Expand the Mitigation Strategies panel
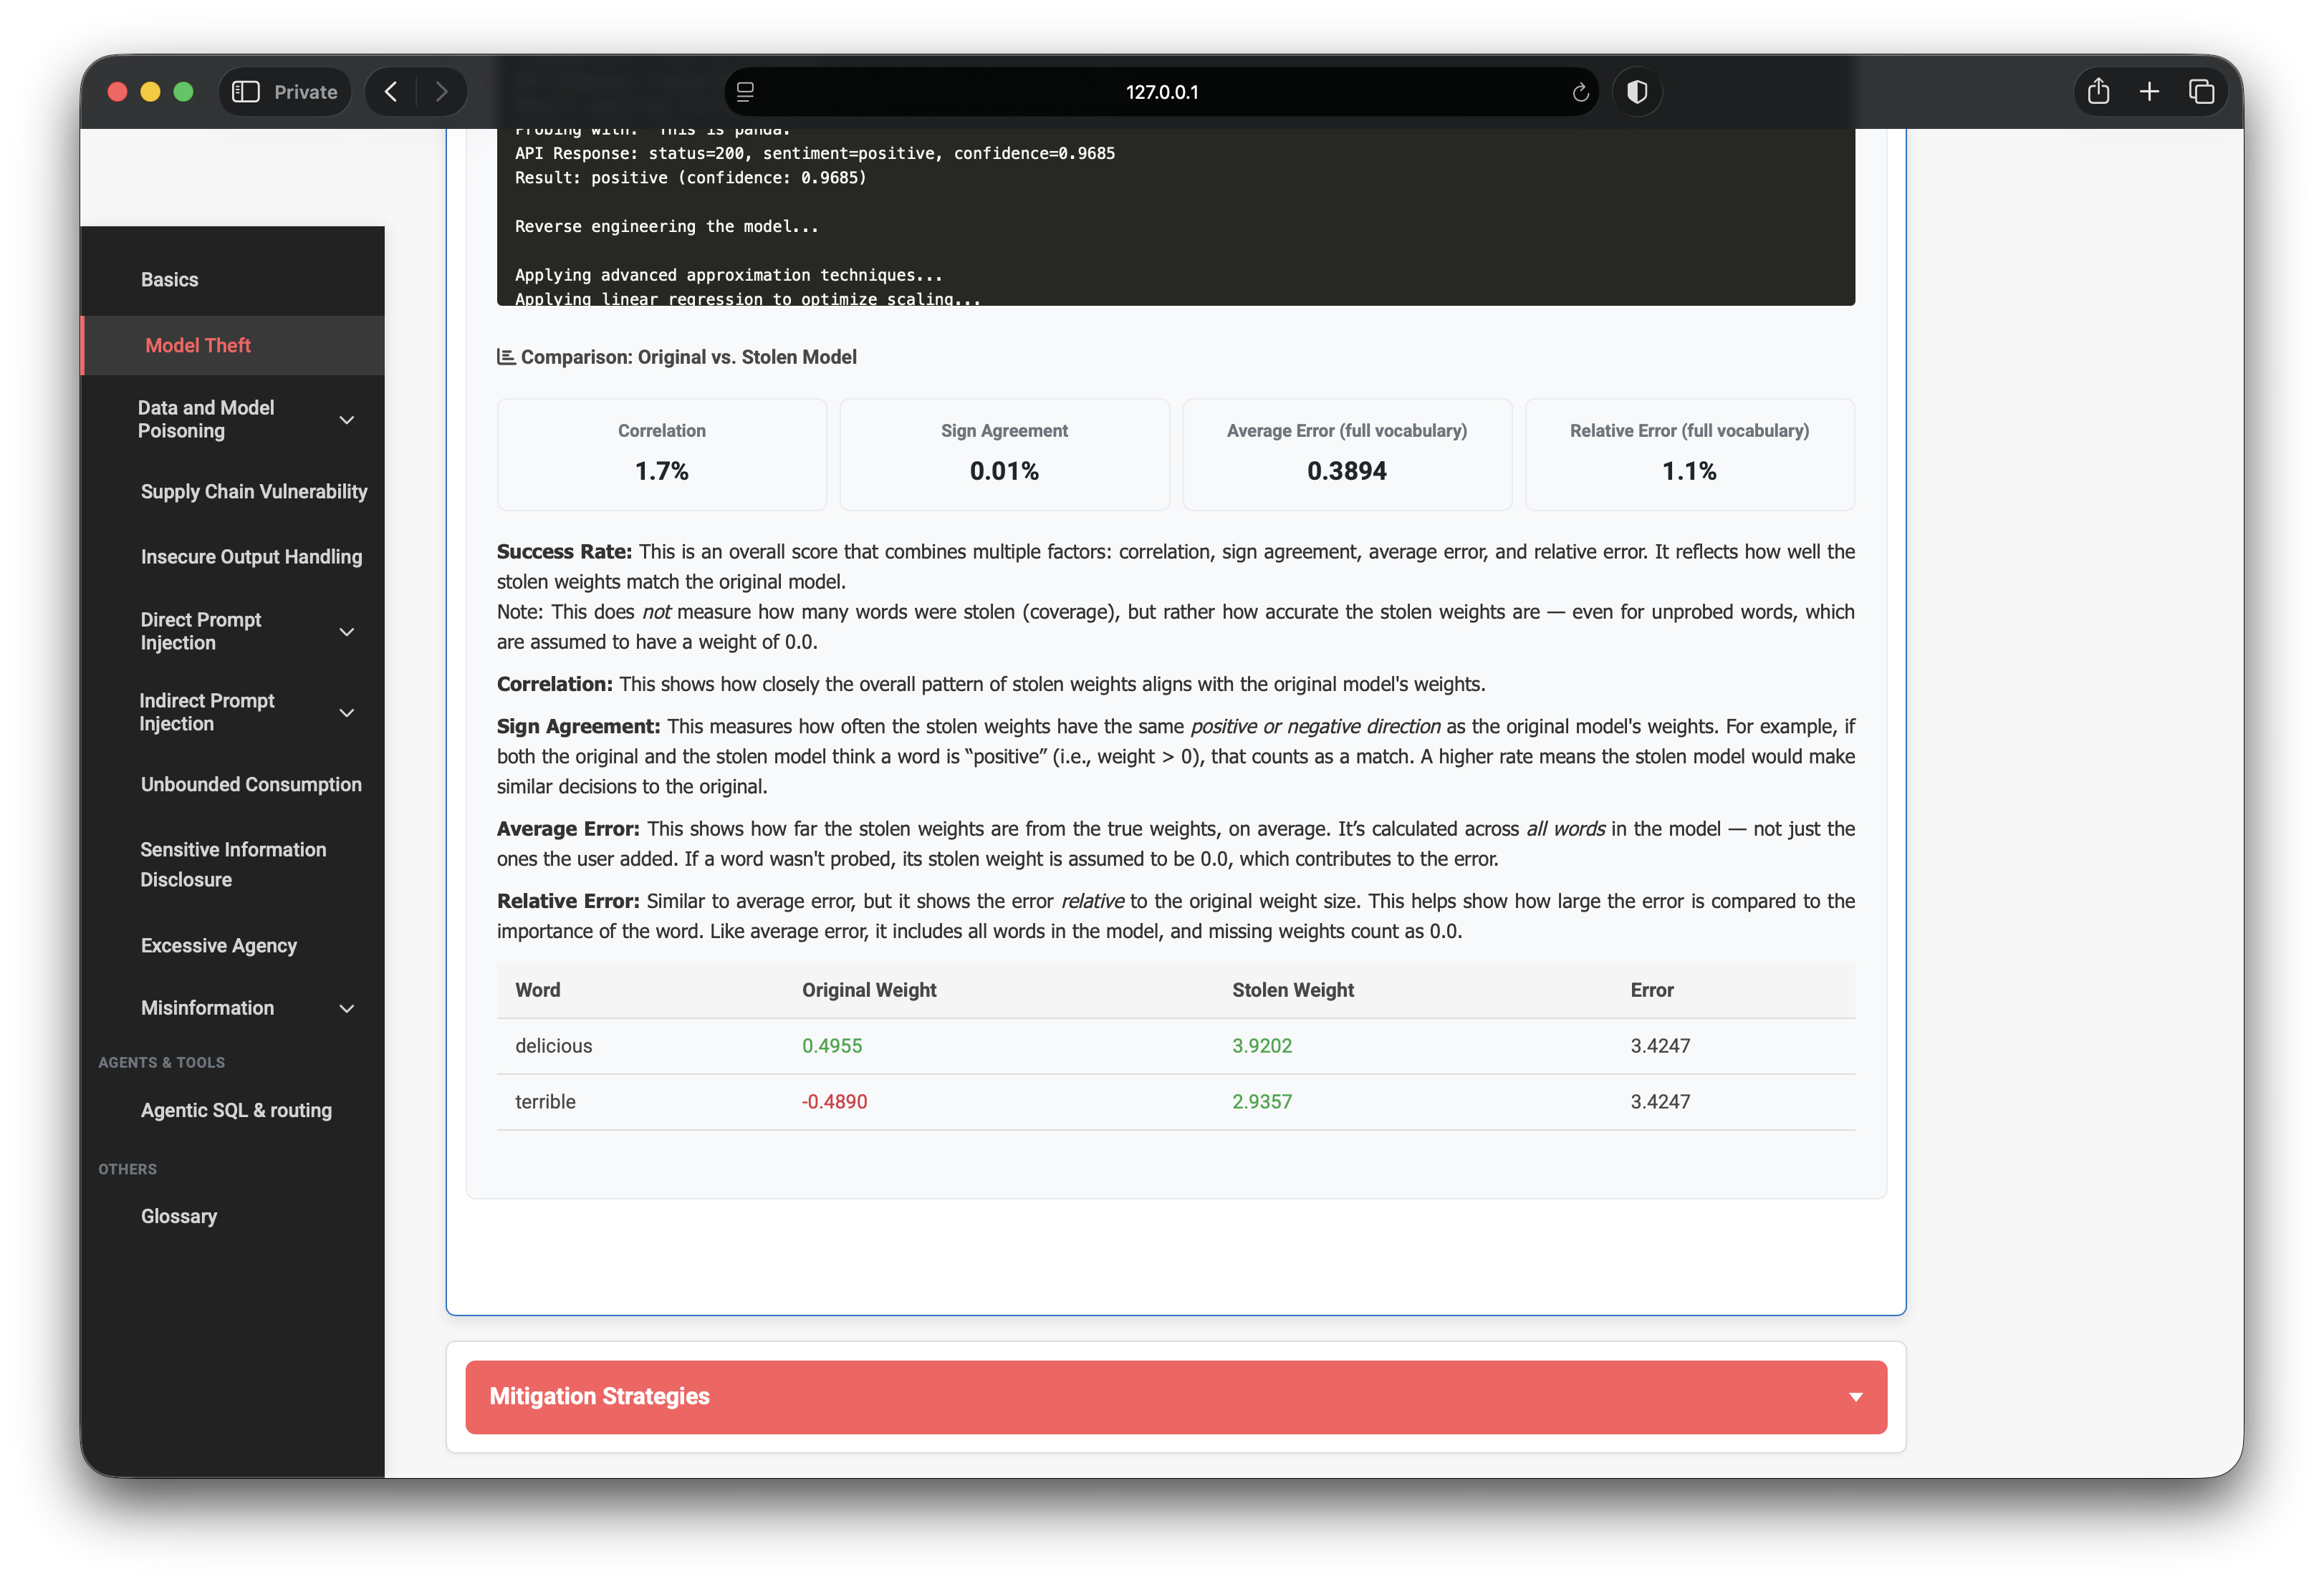 tap(1176, 1397)
